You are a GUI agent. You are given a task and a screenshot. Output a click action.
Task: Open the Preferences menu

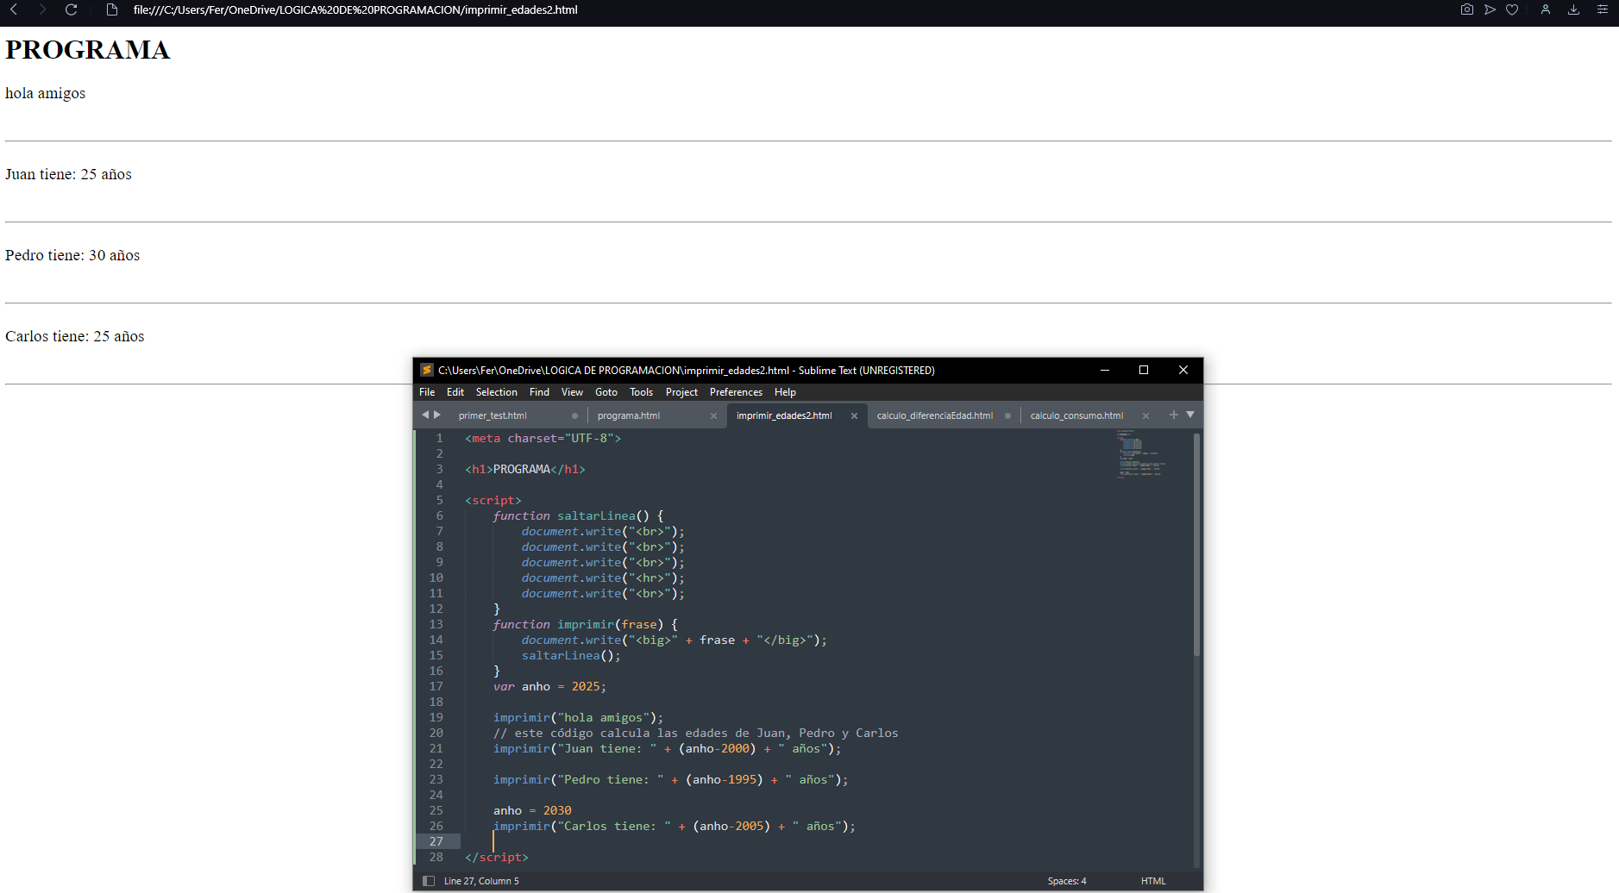point(736,392)
